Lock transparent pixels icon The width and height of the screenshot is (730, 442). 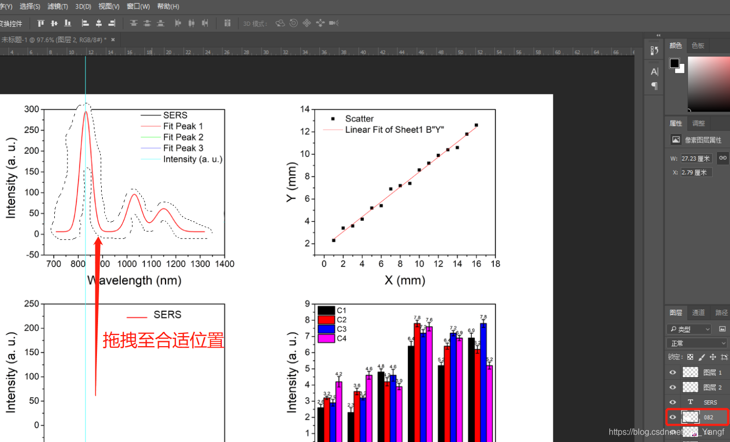click(690, 357)
